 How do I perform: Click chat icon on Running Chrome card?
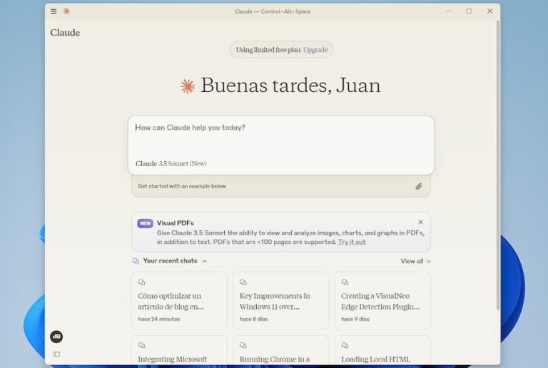[x=243, y=345]
